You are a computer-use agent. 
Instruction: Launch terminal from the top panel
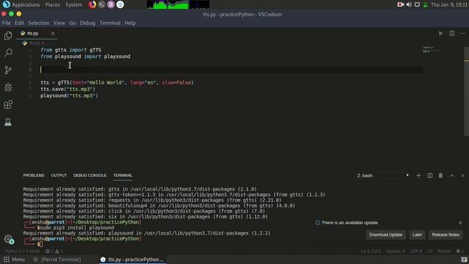(102, 4)
